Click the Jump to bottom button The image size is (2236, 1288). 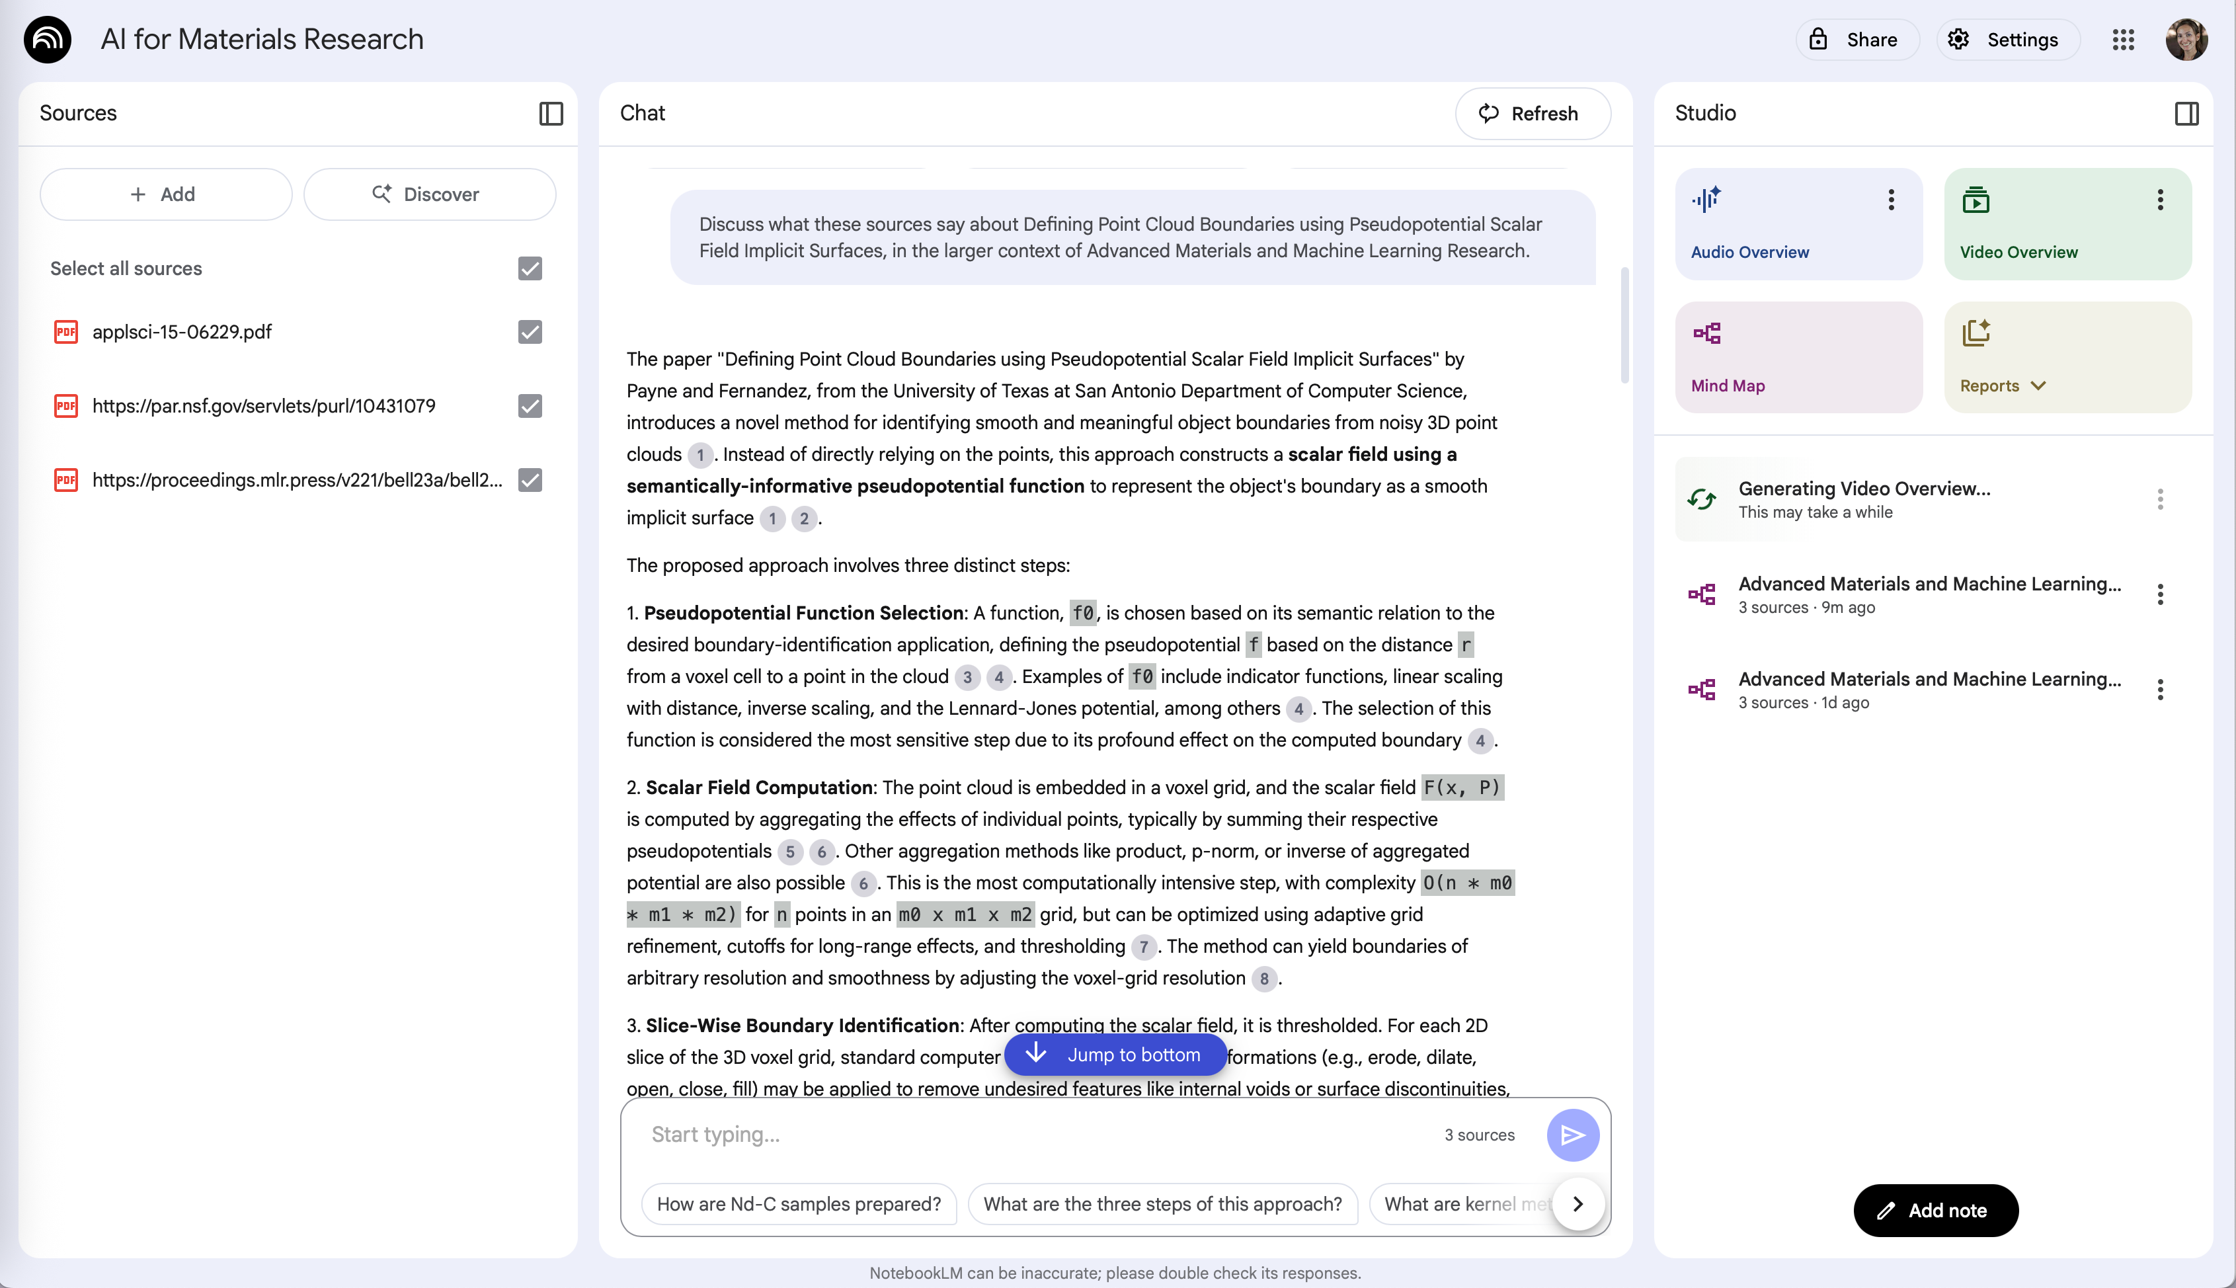click(1115, 1055)
